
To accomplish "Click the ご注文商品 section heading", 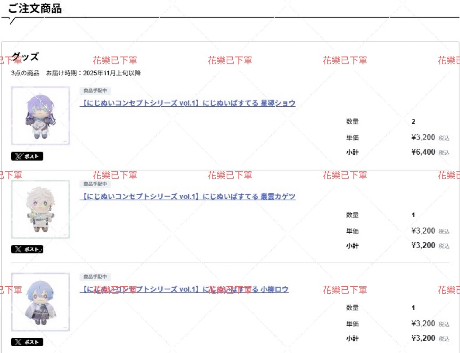I will coord(35,9).
